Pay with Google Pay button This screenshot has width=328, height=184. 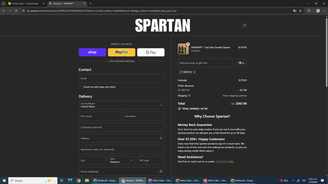[151, 52]
